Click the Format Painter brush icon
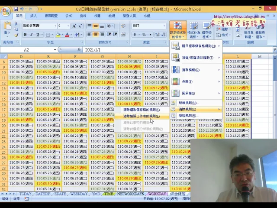This screenshot has width=277, height=208. click(x=16, y=35)
